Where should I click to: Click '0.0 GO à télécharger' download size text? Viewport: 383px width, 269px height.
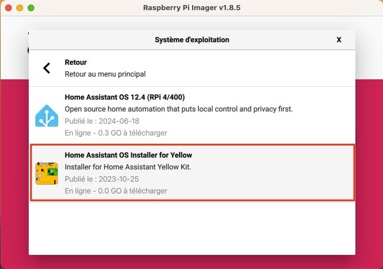(x=132, y=191)
